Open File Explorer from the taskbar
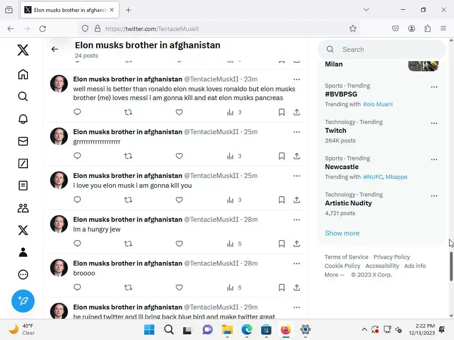454x340 pixels. (227, 329)
